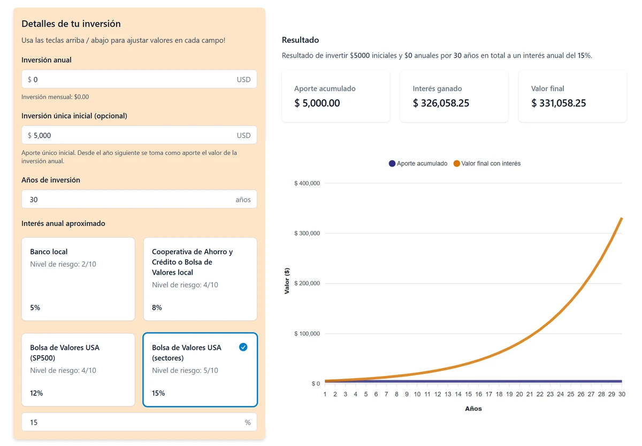Click the Aporte acumulado legend label
The image size is (642, 446).
coord(422,163)
